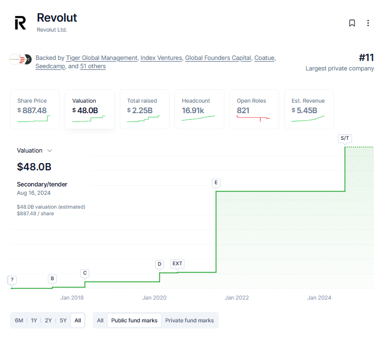This screenshot has width=390, height=344.
Task: Click the Jan 2020 axis label
Action: 154,297
